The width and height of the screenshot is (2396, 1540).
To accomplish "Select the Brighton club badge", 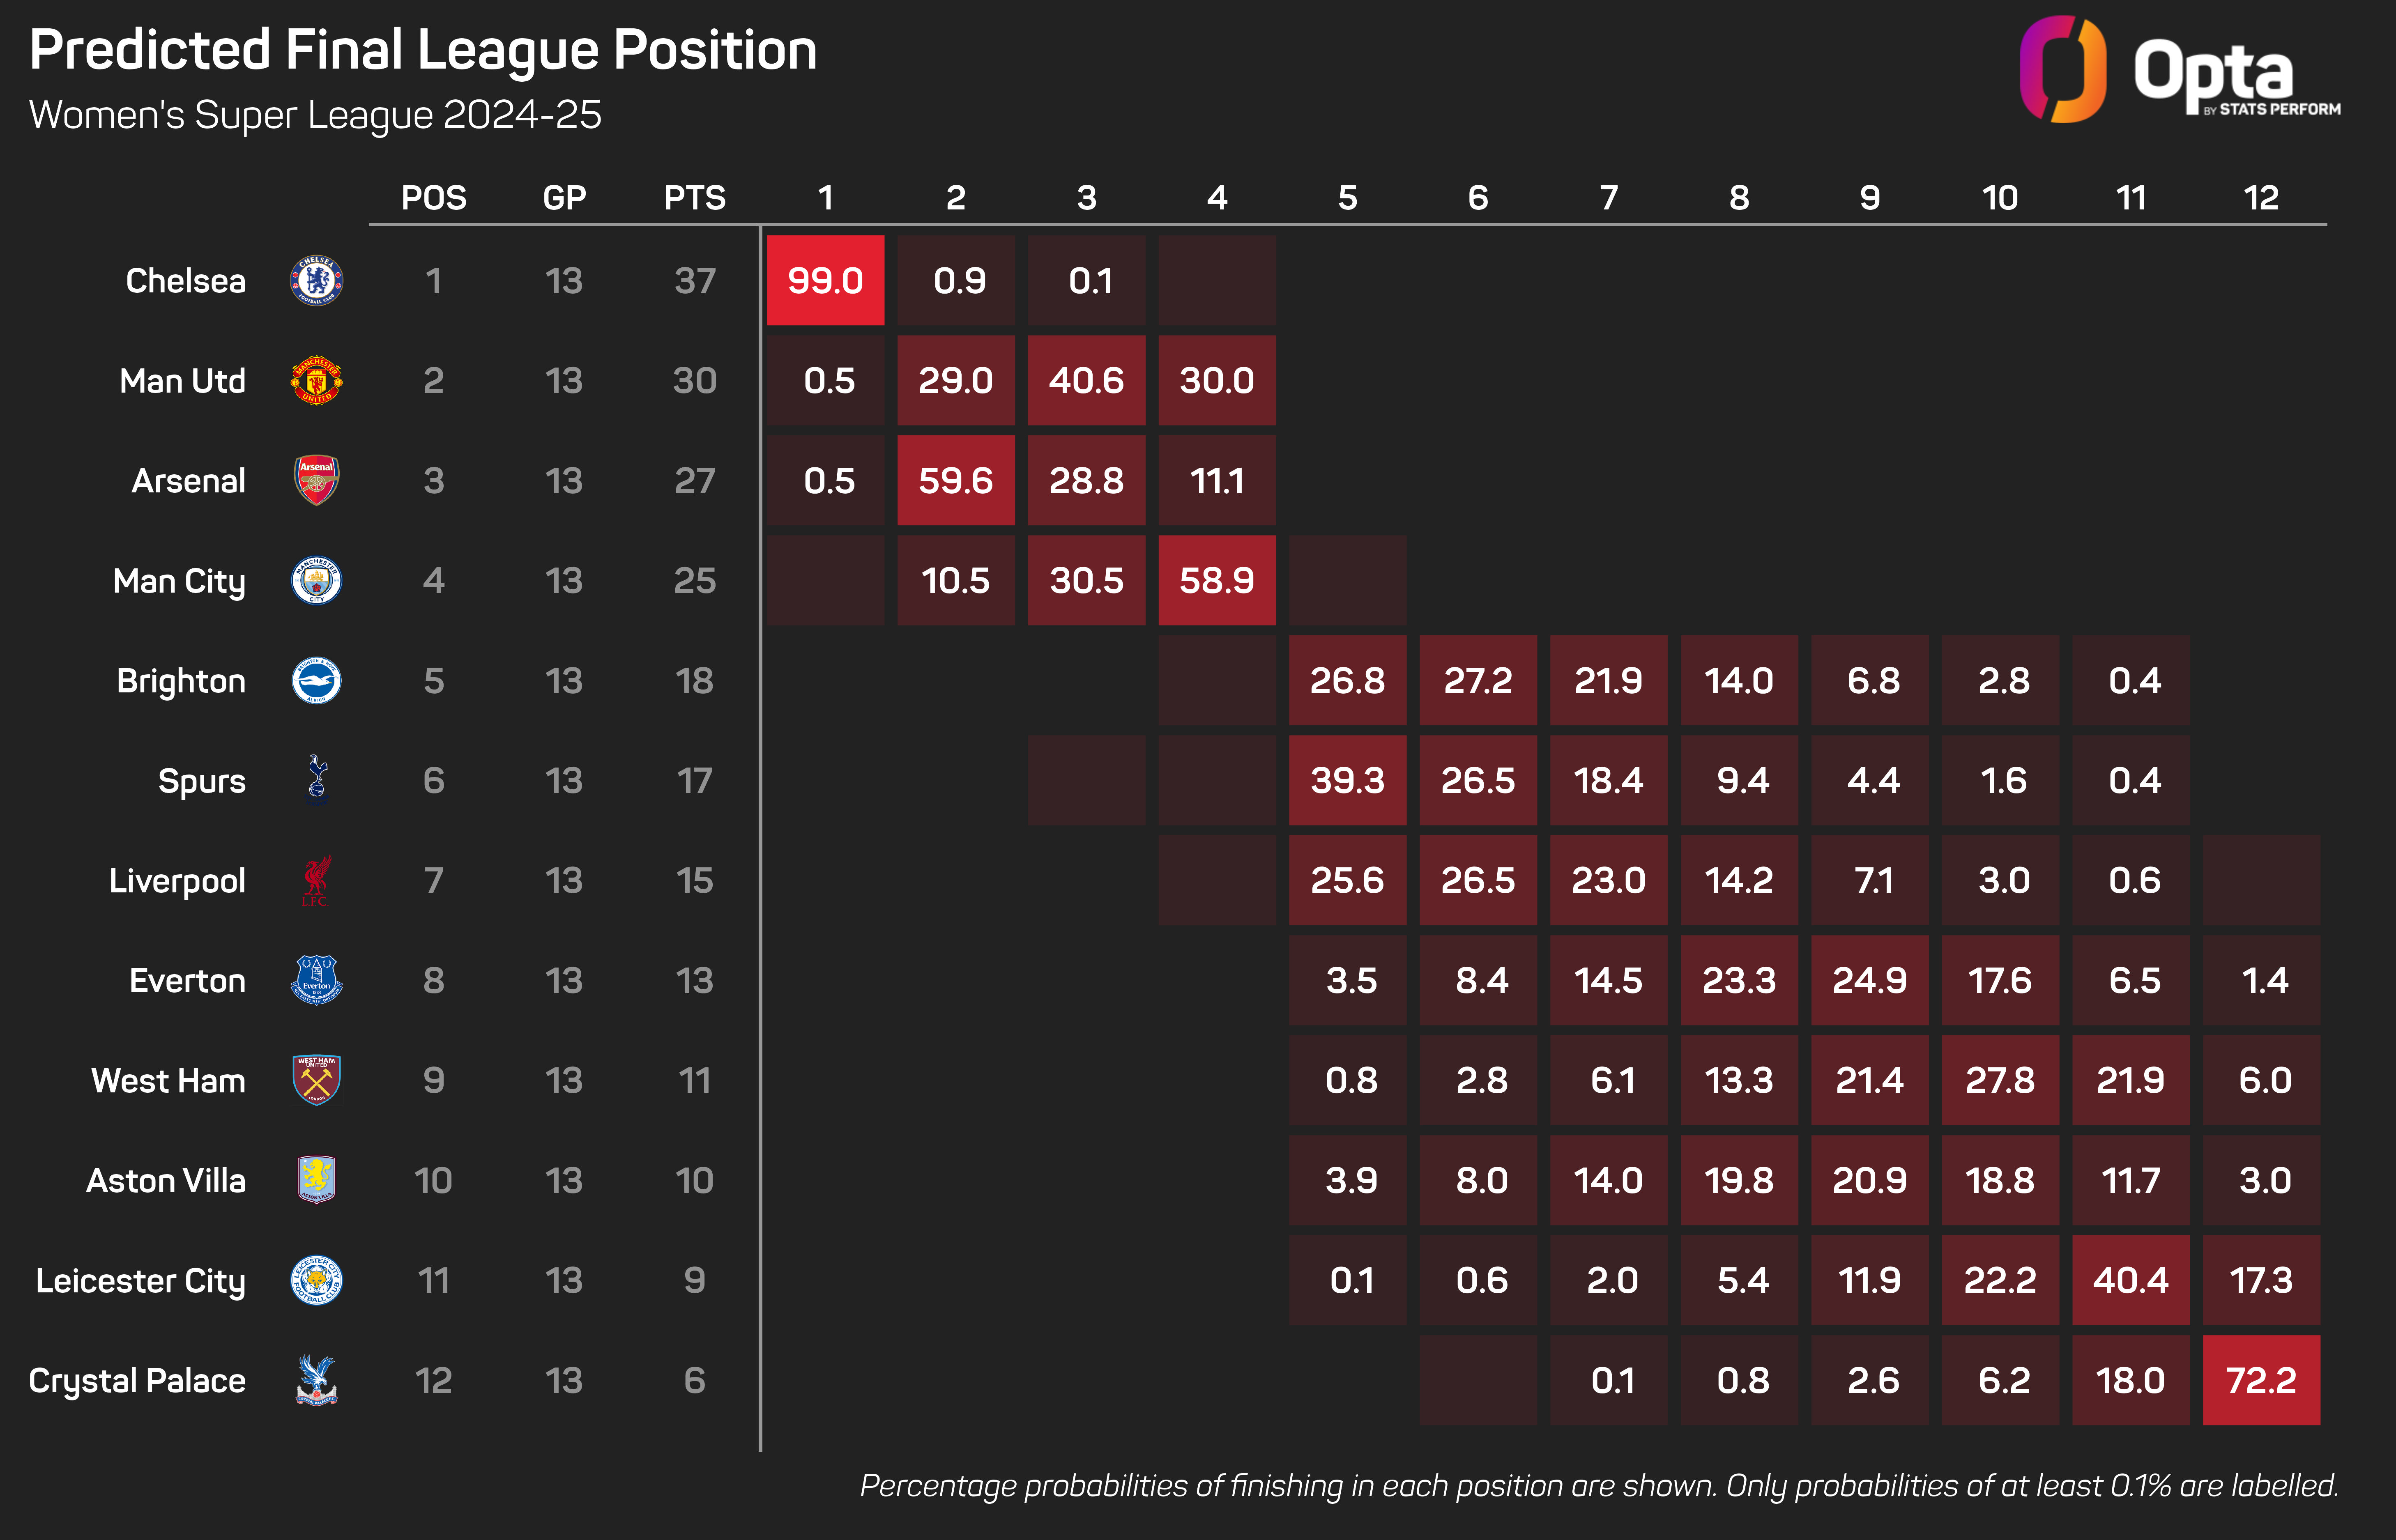I will 316,681.
